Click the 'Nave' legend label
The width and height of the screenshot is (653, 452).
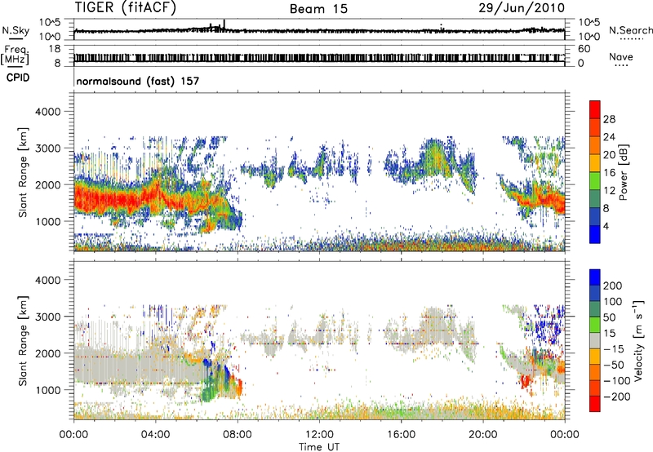(621, 56)
